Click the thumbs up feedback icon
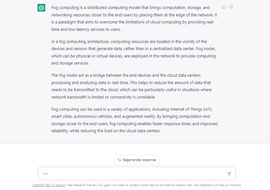Viewport: 270px width, 190px height. tap(224, 7)
